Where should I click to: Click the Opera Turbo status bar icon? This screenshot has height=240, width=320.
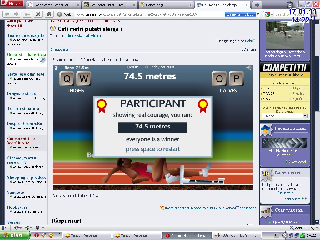point(37,228)
